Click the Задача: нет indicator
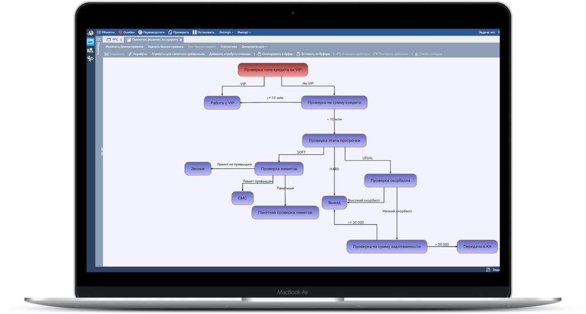 point(486,33)
